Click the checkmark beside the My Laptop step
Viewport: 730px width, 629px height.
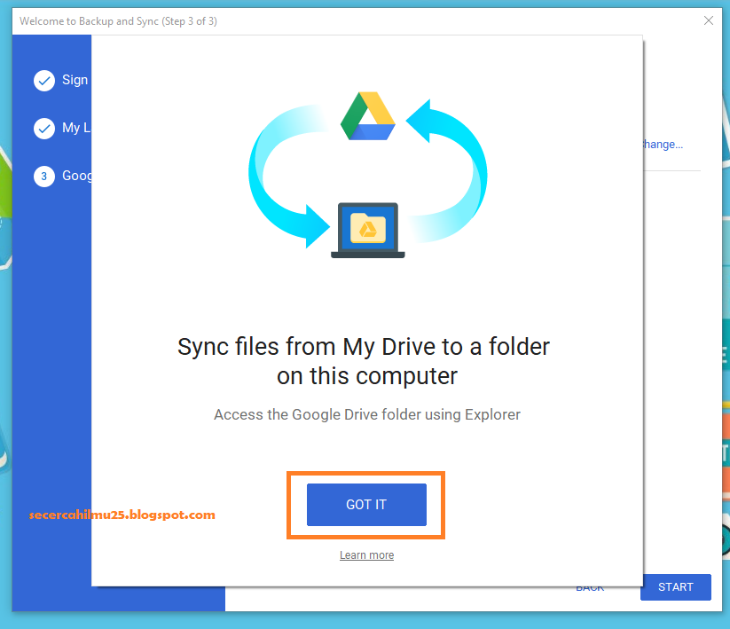click(43, 128)
